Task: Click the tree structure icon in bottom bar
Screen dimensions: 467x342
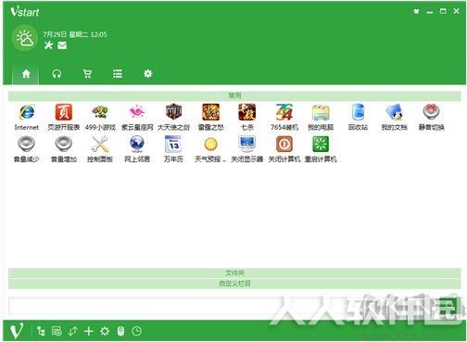Action: 41,331
